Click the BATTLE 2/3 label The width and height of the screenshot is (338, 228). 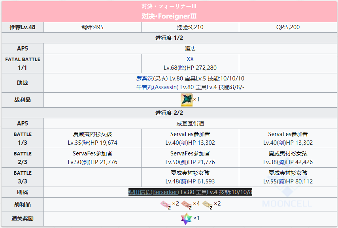coord(23,158)
